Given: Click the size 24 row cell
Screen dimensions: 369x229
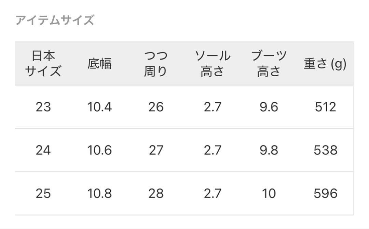Looking at the screenshot, I should [43, 150].
